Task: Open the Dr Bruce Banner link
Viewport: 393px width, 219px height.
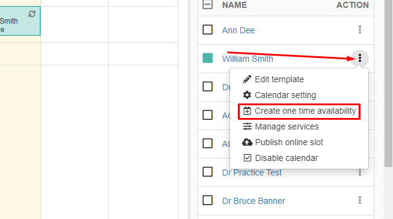Action: click(x=254, y=201)
